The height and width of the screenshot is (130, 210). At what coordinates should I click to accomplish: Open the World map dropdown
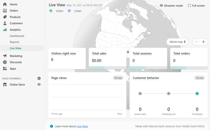point(178,42)
